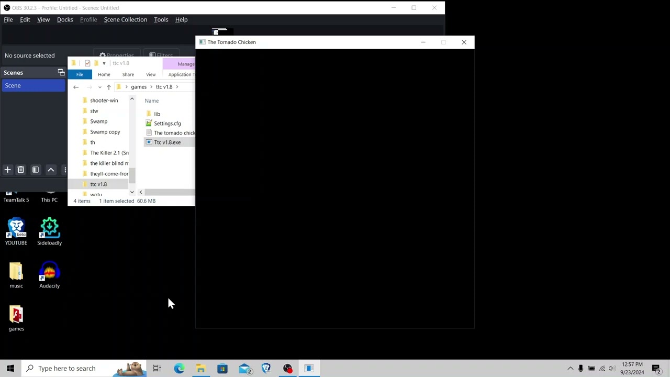Open File Explorer taskbar icon
This screenshot has width=670, height=377.
point(200,368)
